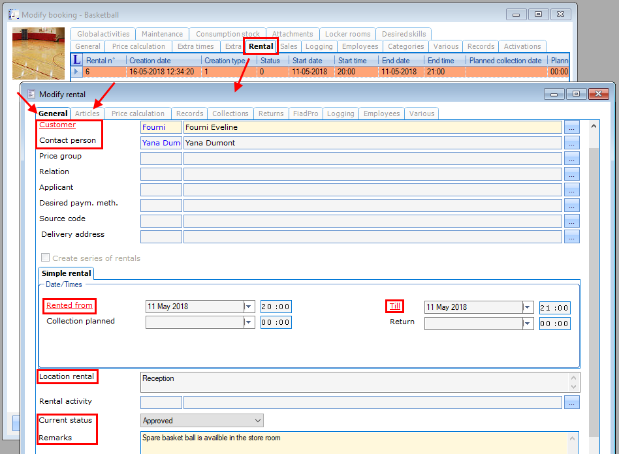Expand the Current status dropdown showing Approved
619x454 pixels.
258,421
